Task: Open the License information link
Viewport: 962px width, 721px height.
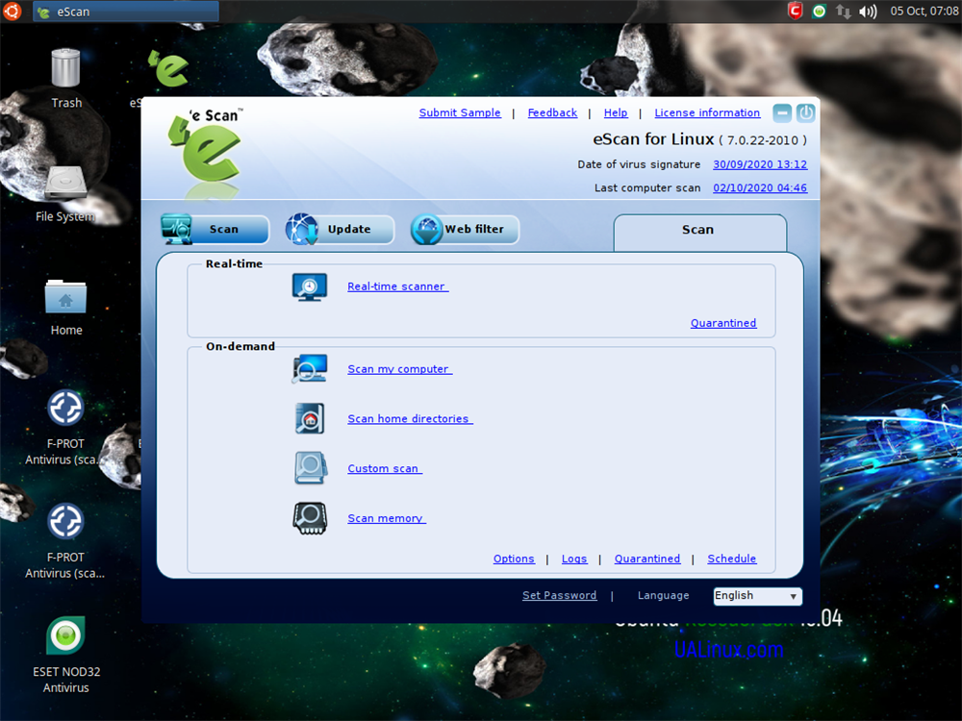Action: pos(707,112)
